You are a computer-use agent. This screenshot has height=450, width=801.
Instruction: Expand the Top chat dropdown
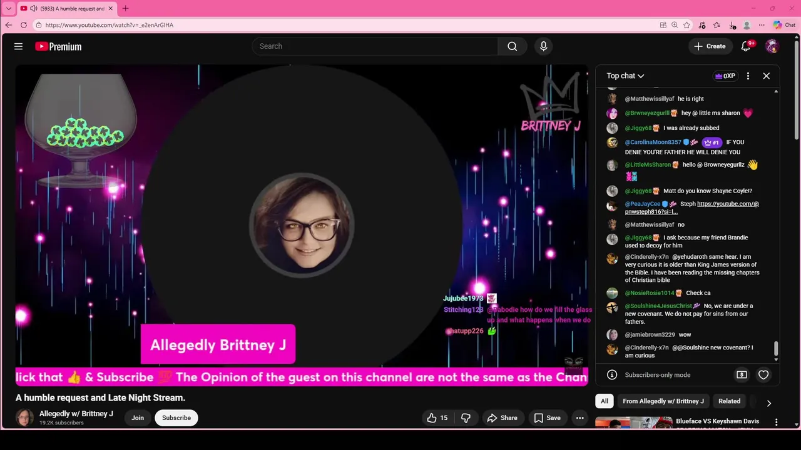(x=625, y=76)
